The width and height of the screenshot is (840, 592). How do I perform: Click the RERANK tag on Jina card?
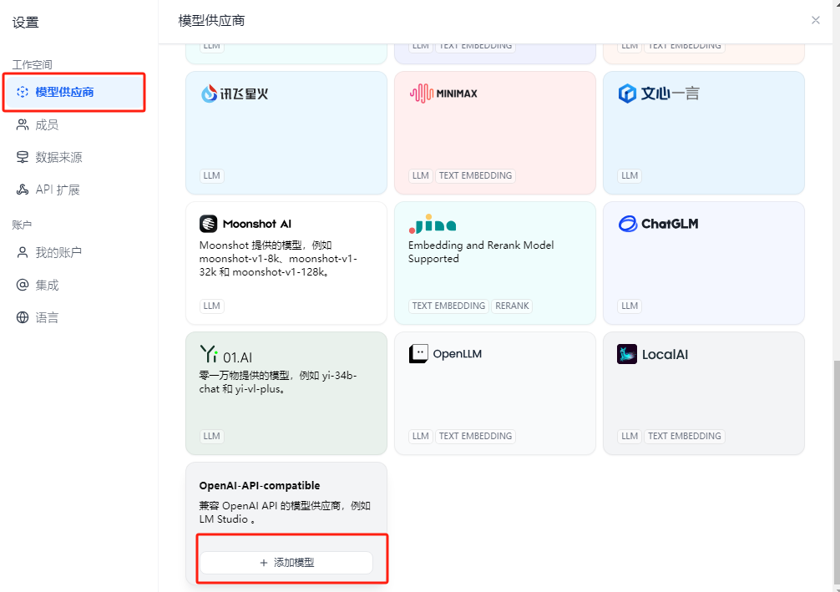(512, 306)
